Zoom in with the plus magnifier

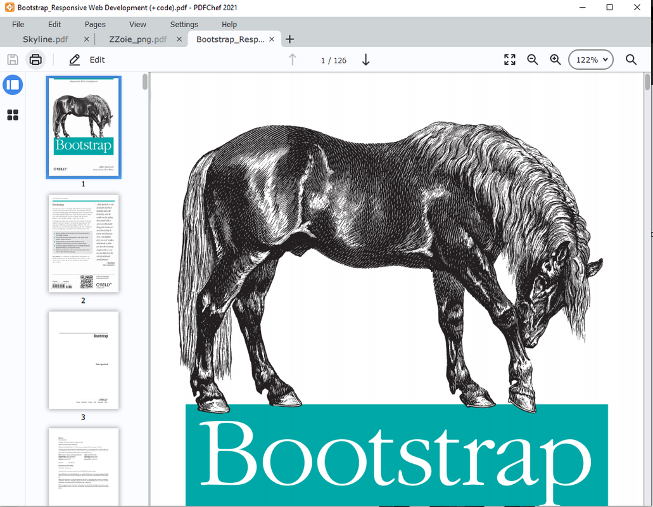click(555, 60)
